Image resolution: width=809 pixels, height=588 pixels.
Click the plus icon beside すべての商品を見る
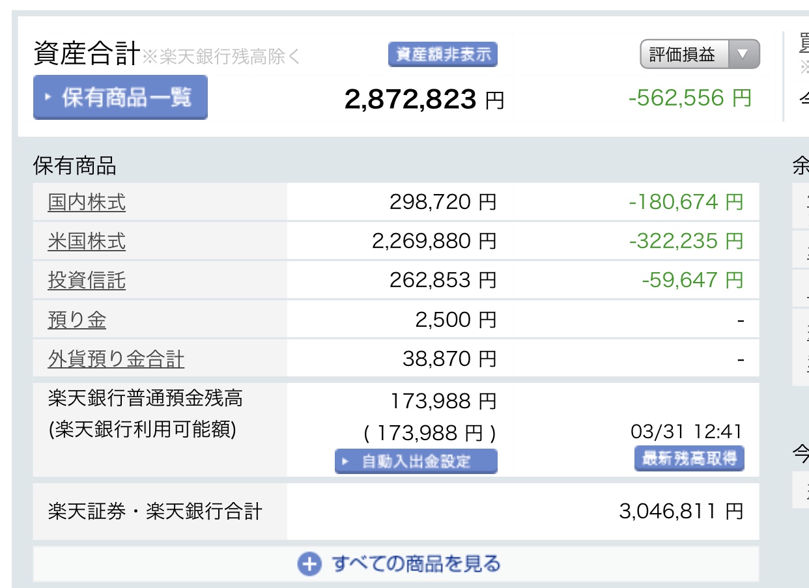[309, 564]
